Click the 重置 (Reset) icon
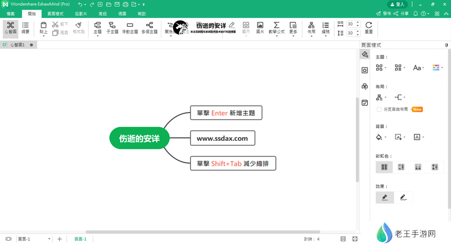Viewport: 451px width, 244px height. (x=368, y=28)
